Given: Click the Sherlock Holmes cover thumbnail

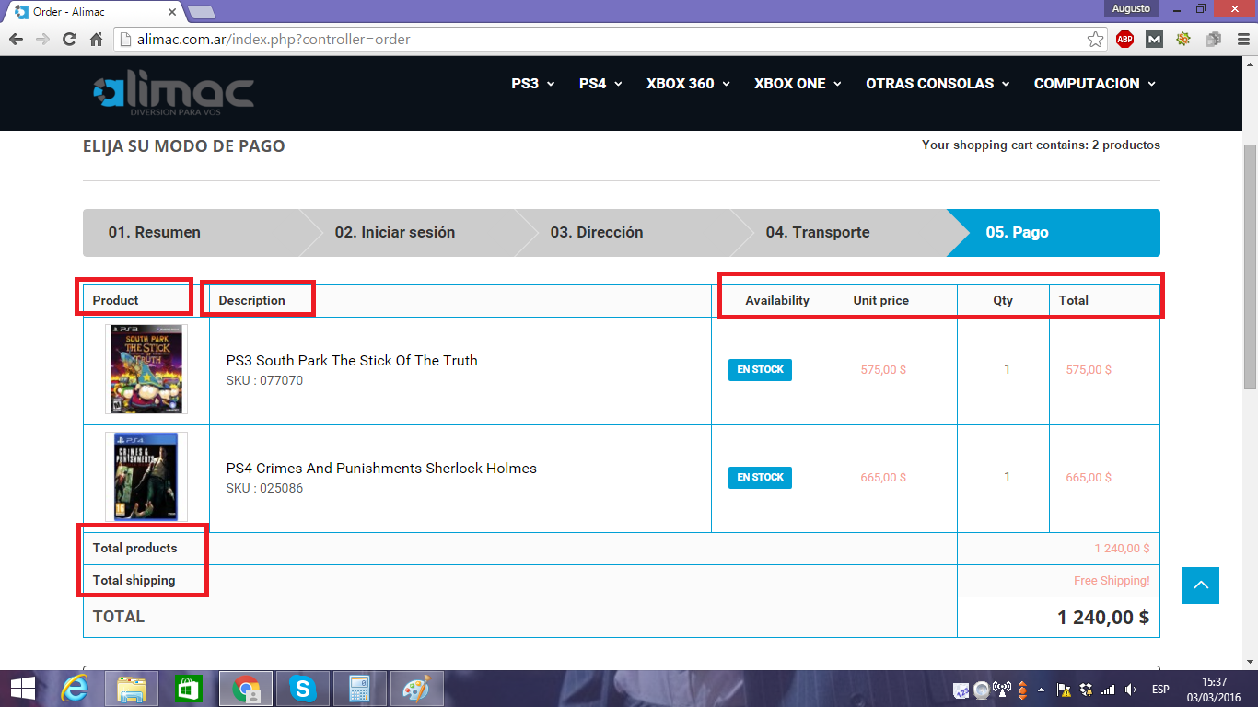Looking at the screenshot, I should click(x=146, y=477).
